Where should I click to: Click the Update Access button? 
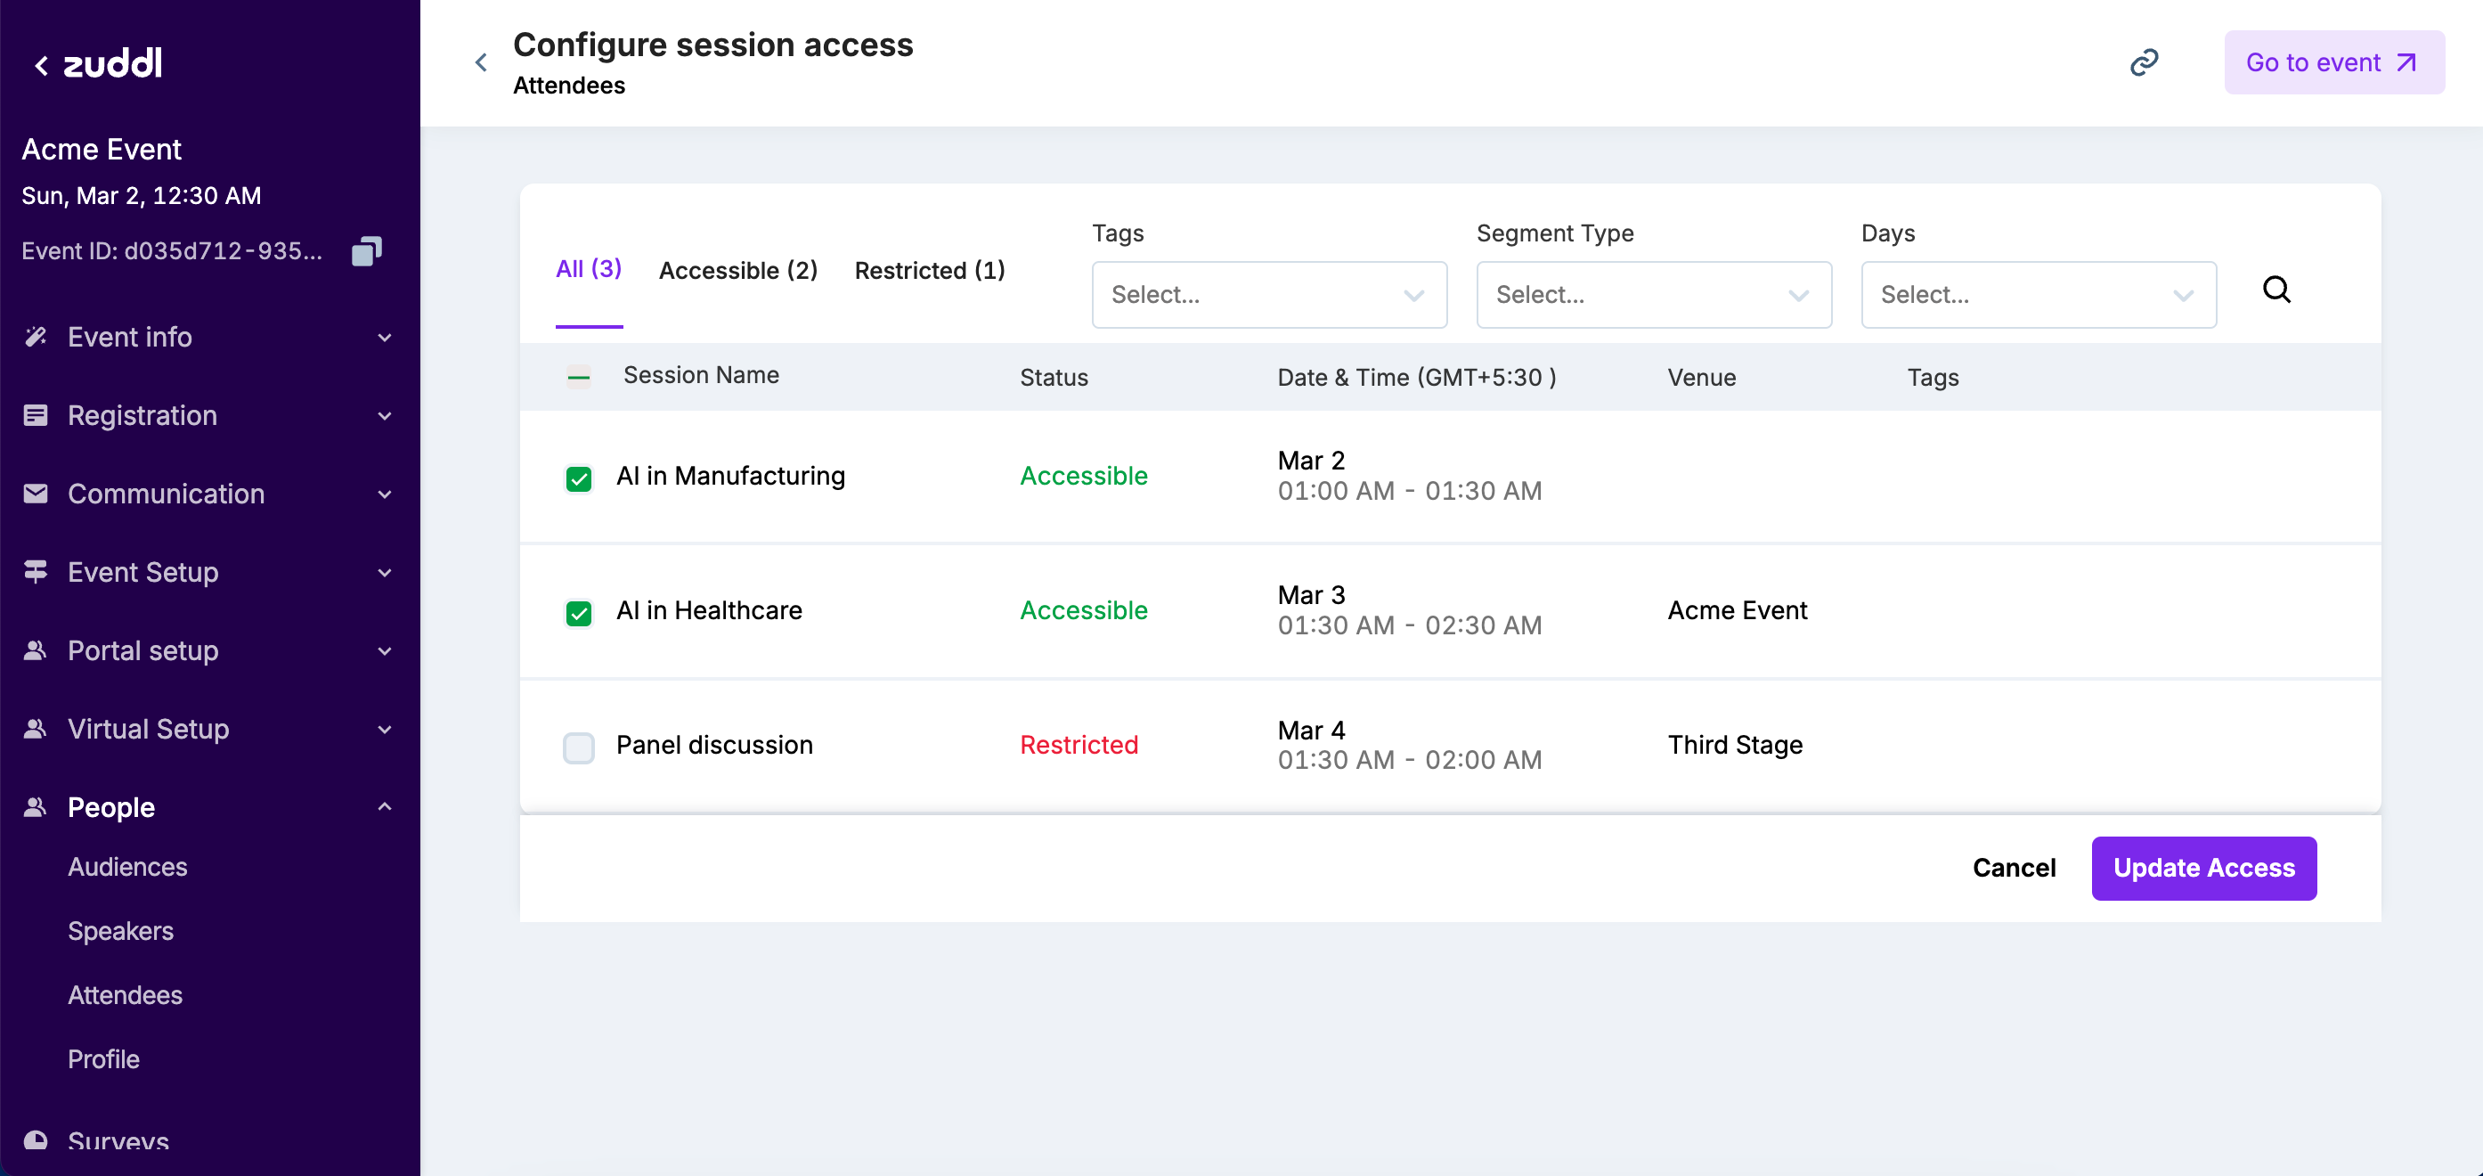coord(2202,868)
